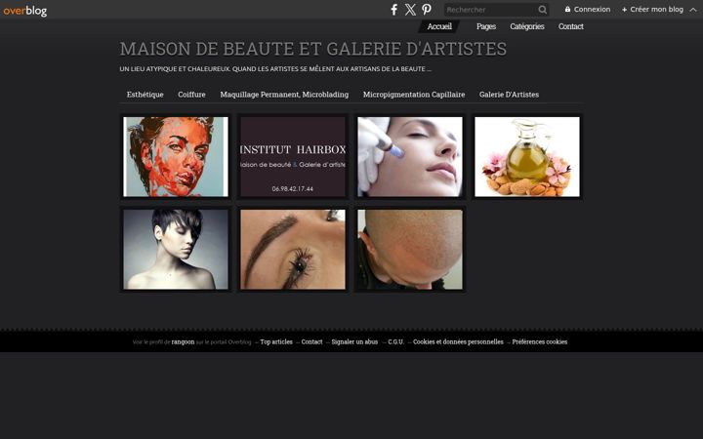Click Créer mon blog
The width and height of the screenshot is (703, 439).
pyautogui.click(x=656, y=9)
